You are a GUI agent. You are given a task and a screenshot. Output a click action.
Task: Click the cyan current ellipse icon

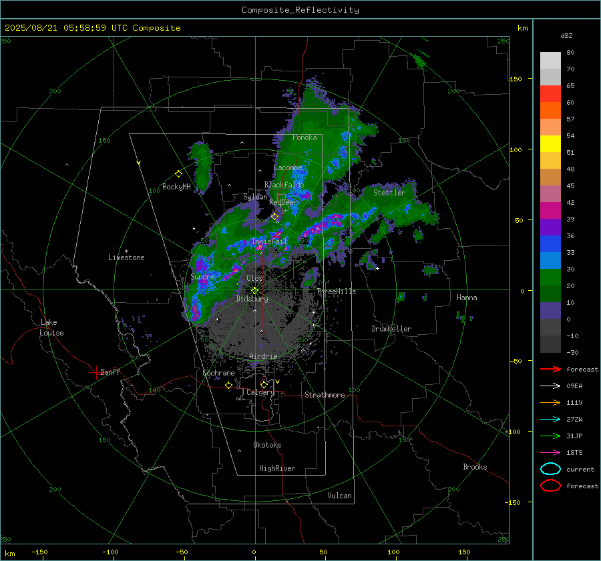[550, 469]
